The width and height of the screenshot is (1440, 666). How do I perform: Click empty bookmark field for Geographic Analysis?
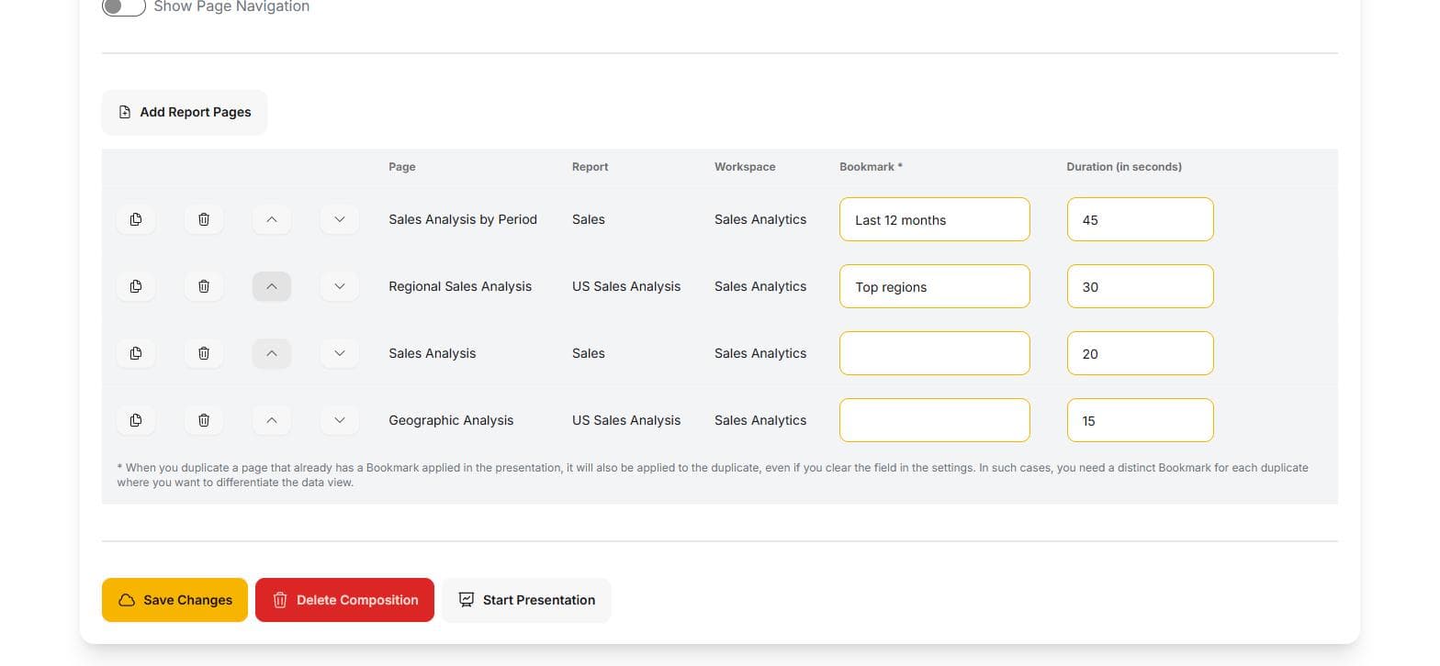coord(935,420)
